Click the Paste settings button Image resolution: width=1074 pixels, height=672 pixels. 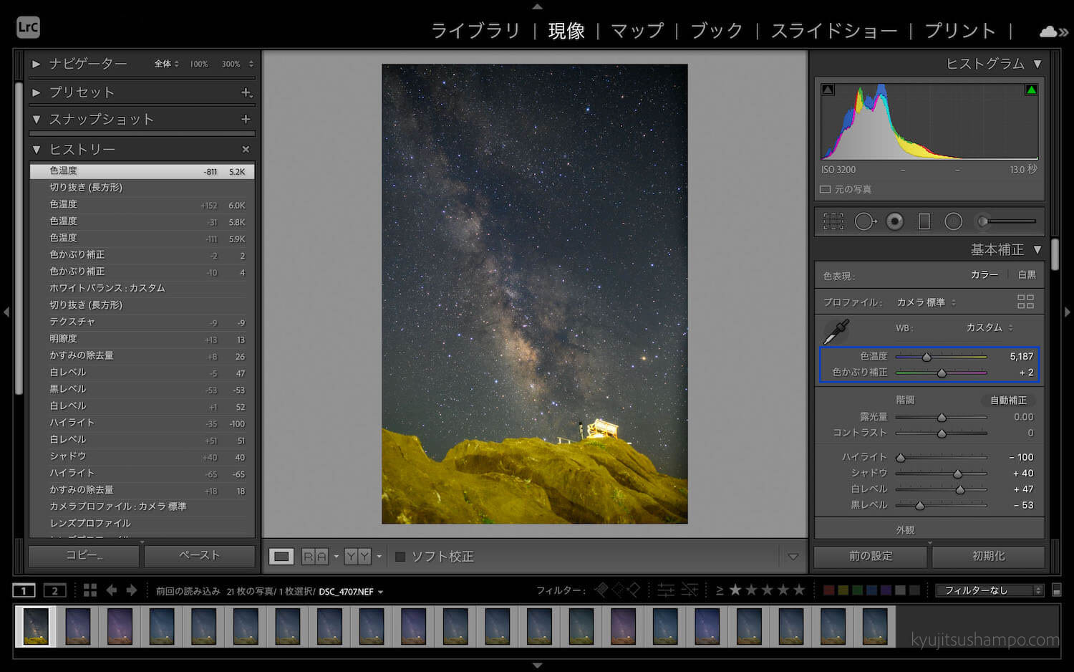point(199,556)
